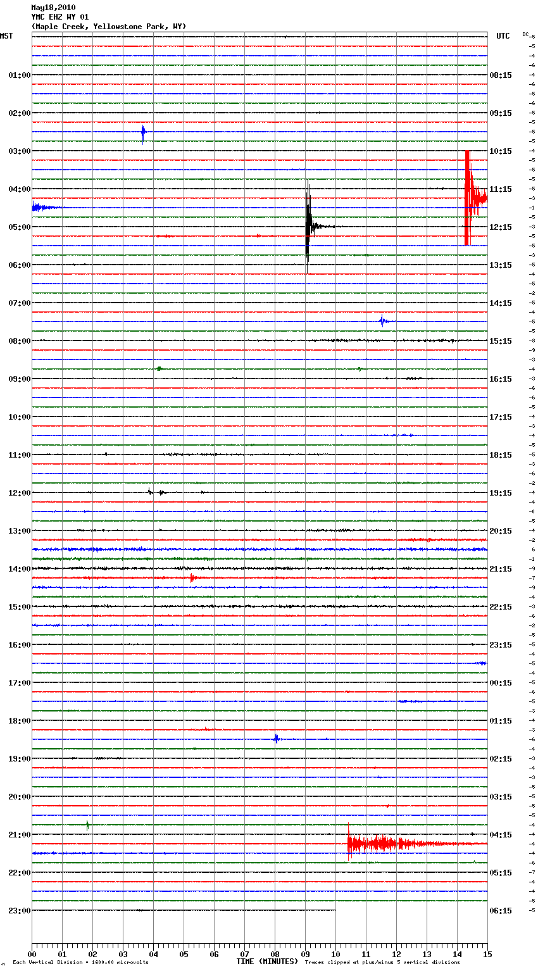Image resolution: width=538 pixels, height=971 pixels.
Task: Click the TIME (MINUTES) axis title
Action: click(x=267, y=962)
